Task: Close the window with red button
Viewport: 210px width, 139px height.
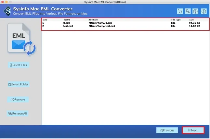Action: pos(2,2)
